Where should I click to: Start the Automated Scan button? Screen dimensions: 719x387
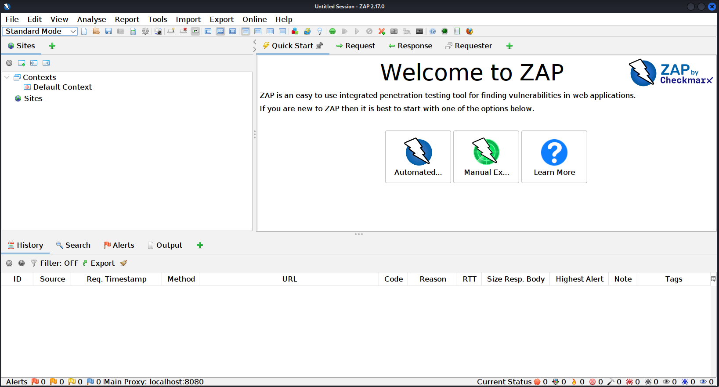click(x=418, y=157)
